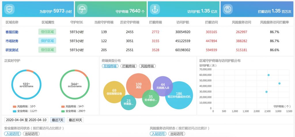Select the 在线终端 filter pill
The height and width of the screenshot is (137, 295).
click(x=110, y=66)
